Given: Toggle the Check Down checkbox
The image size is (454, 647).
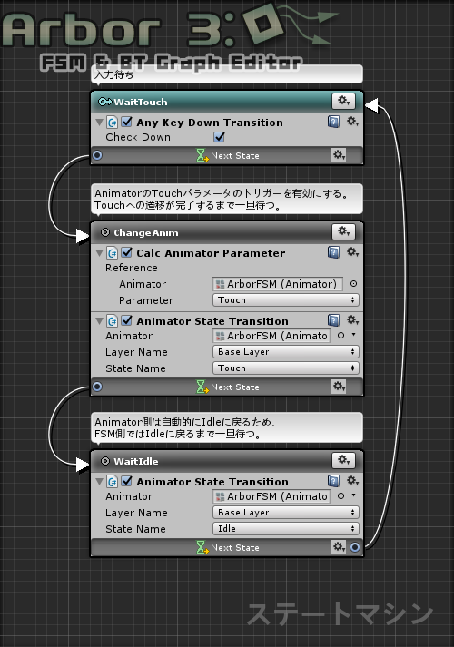Looking at the screenshot, I should (x=219, y=137).
